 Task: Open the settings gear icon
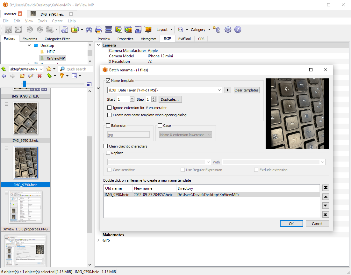click(x=228, y=30)
